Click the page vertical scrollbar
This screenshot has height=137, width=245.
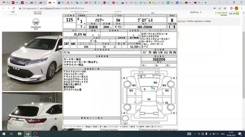coord(243,64)
